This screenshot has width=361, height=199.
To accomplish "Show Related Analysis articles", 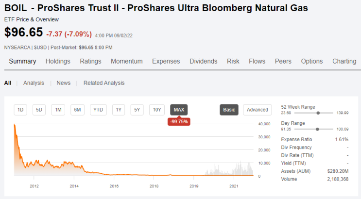I will pos(104,83).
